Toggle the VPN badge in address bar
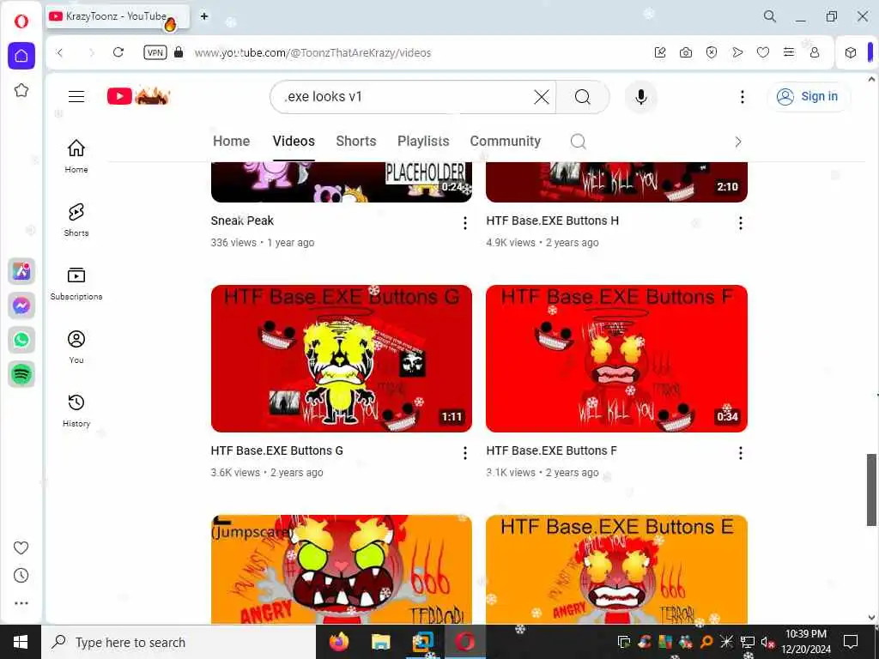Screen dimensions: 879x659 (x=155, y=52)
